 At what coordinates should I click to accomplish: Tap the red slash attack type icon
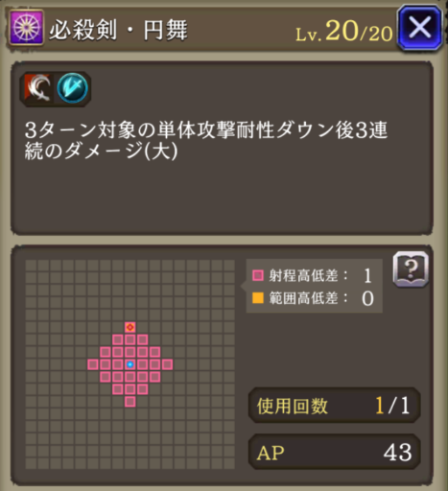click(38, 88)
